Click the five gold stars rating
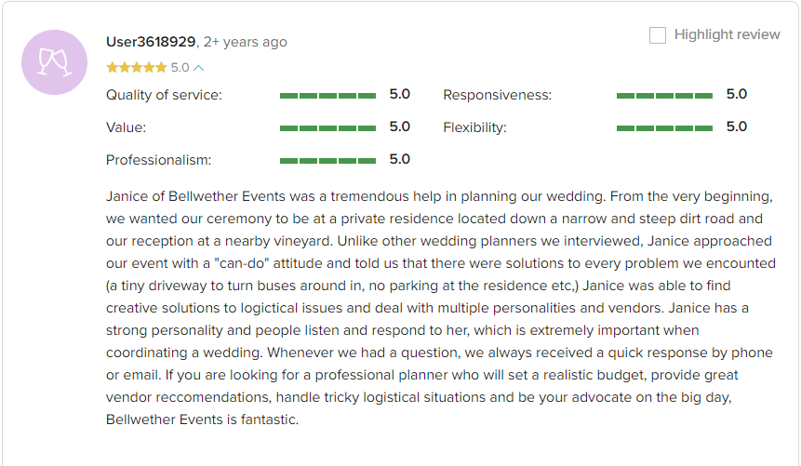This screenshot has height=466, width=801. pos(137,68)
